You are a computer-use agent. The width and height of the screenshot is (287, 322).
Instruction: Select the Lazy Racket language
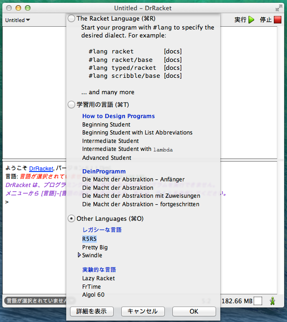pyautogui.click(x=99, y=278)
